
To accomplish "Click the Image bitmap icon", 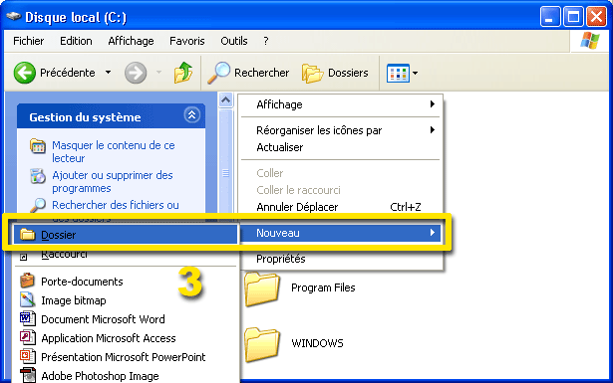I will pyautogui.click(x=27, y=299).
